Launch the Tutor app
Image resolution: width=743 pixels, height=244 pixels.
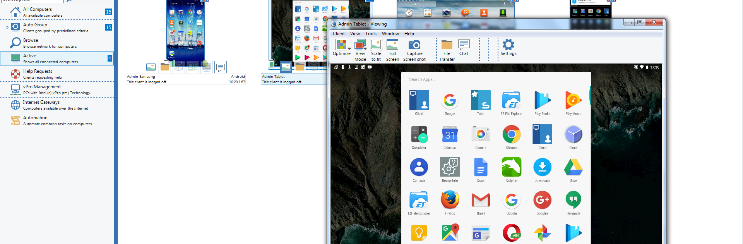(481, 103)
